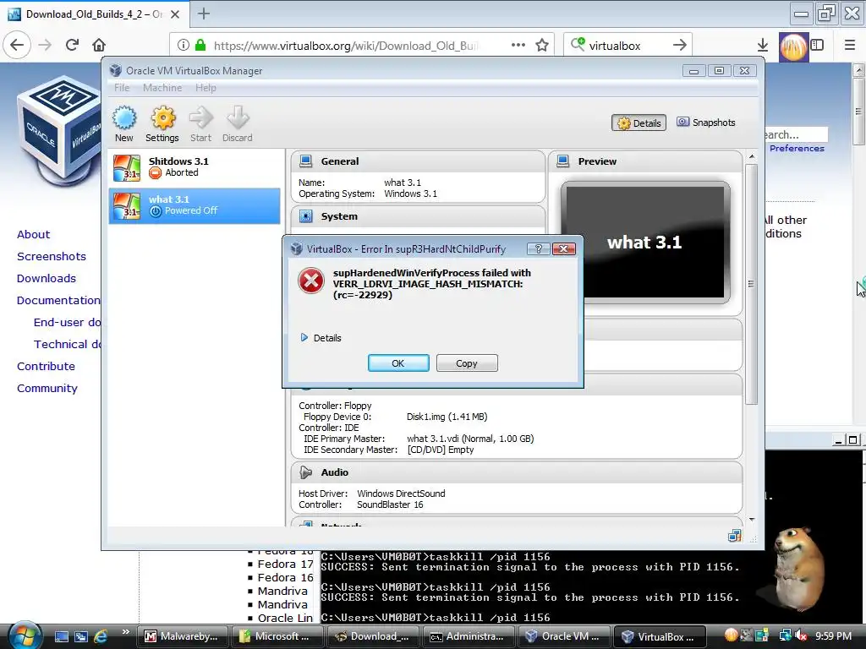The height and width of the screenshot is (649, 866).
Task: Click the [CD/DVD] Empty entry
Action: [440, 450]
